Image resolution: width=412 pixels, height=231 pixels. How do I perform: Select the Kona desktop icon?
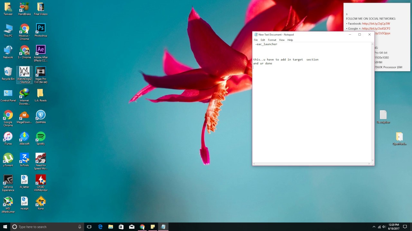point(41,203)
